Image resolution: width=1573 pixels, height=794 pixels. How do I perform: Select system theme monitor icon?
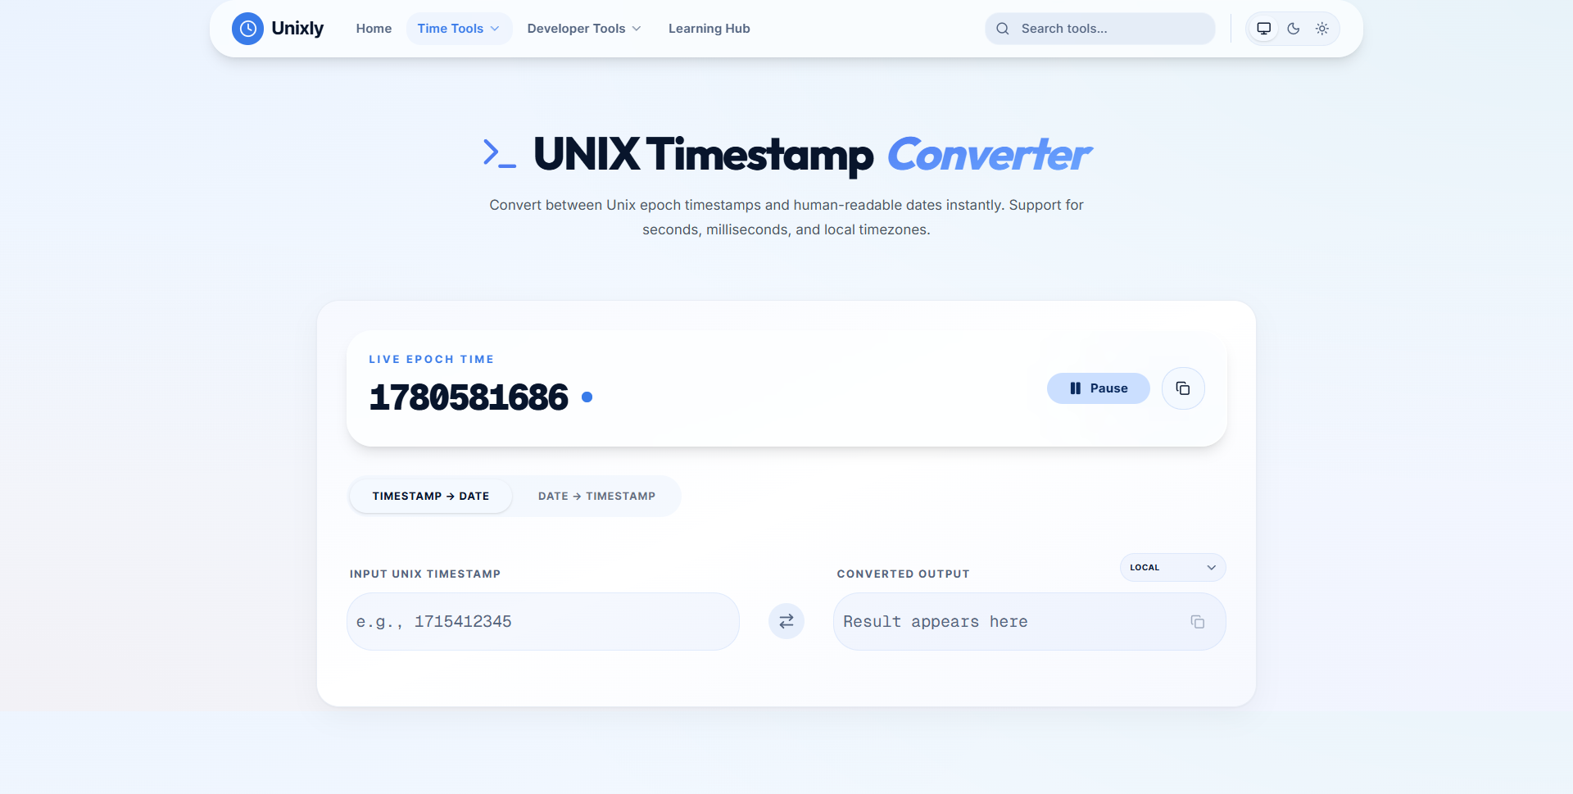(x=1264, y=29)
